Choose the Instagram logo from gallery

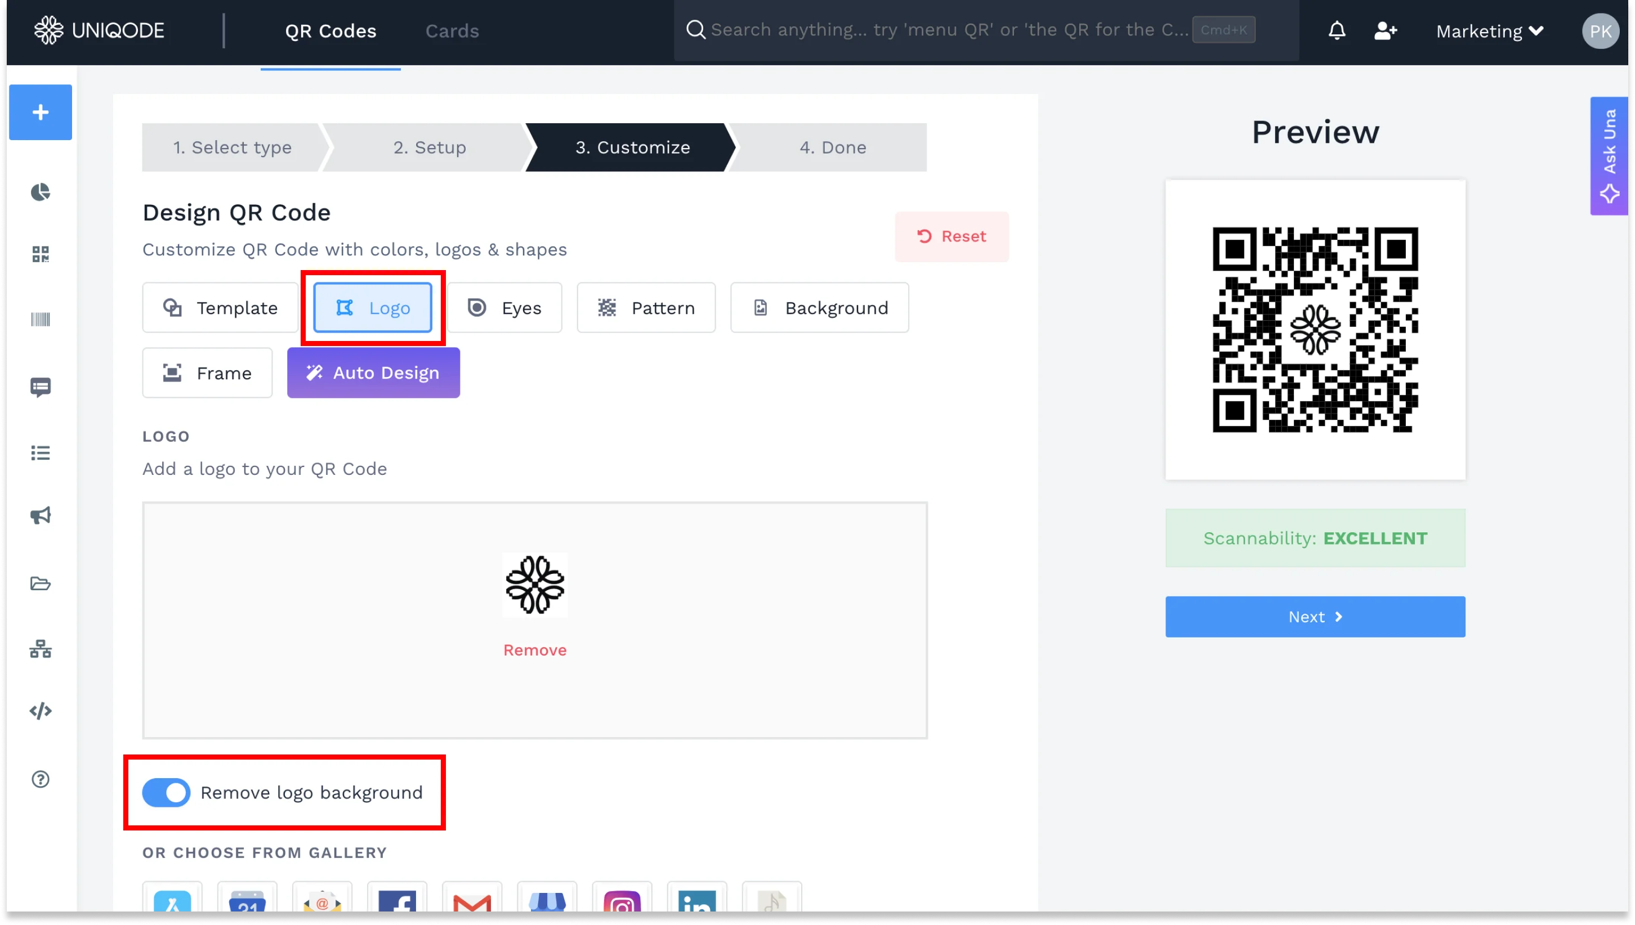(622, 897)
